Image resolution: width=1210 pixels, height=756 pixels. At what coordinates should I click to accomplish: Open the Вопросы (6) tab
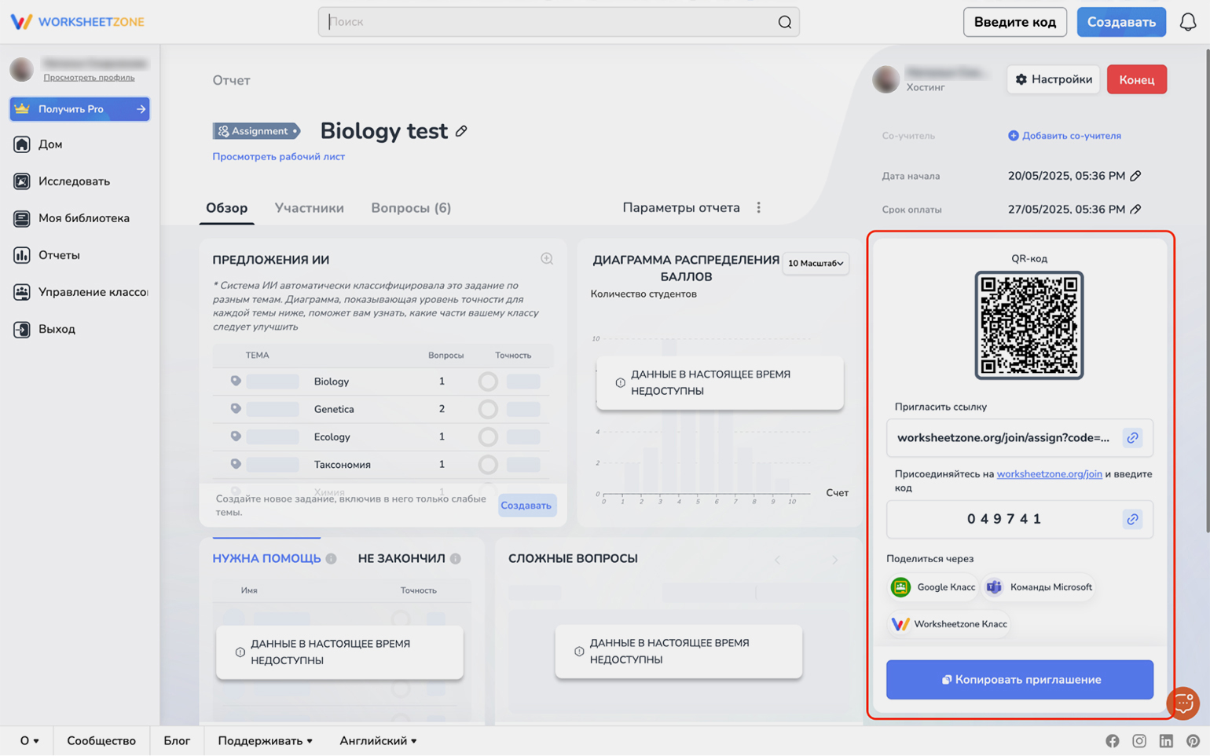[x=411, y=208]
